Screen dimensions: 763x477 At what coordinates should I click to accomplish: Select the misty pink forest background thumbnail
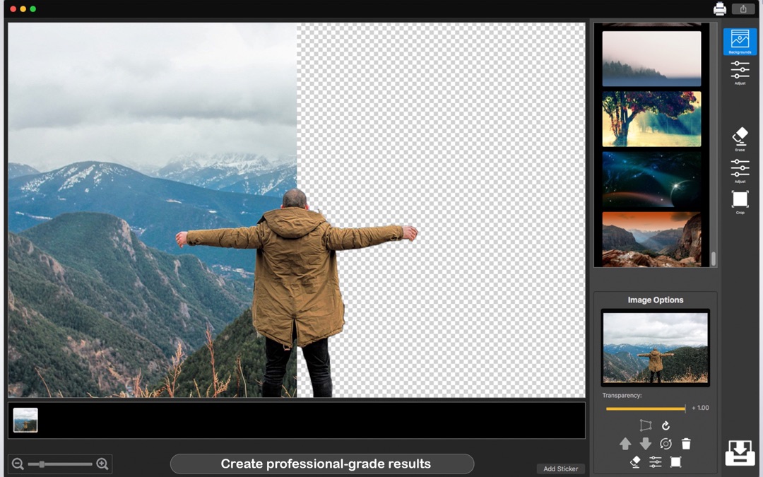coord(651,59)
